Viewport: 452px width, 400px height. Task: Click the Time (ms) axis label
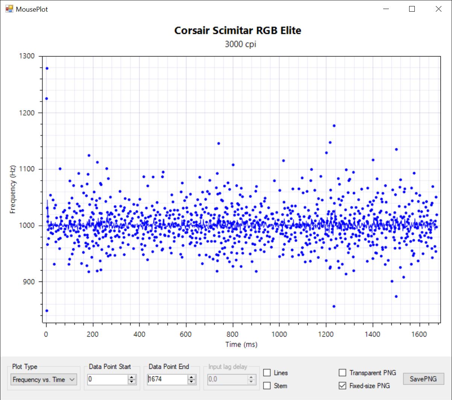[241, 344]
